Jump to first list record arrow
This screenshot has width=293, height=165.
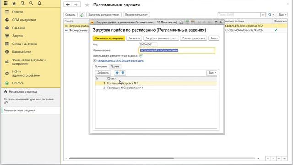click(x=268, y=159)
